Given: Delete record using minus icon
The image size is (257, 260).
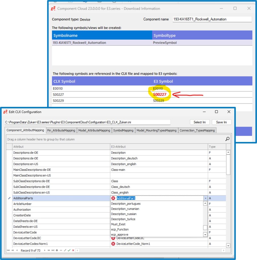Looking at the screenshot, I should tap(61, 250).
